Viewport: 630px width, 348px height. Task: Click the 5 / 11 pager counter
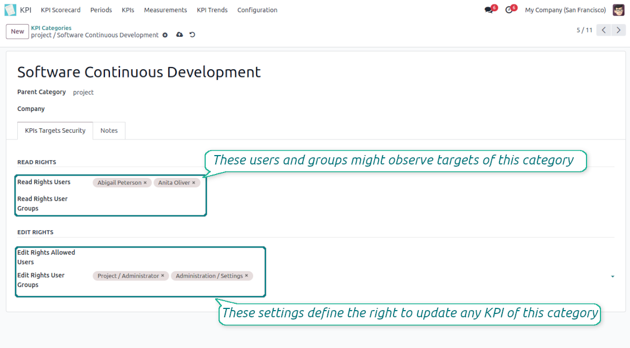click(585, 30)
